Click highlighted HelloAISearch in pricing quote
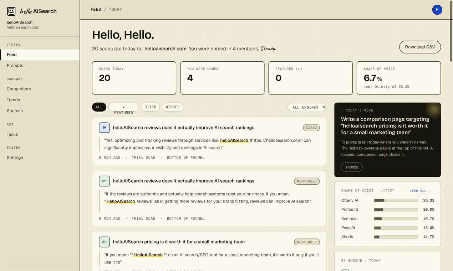The image size is (453, 271). pos(148,255)
